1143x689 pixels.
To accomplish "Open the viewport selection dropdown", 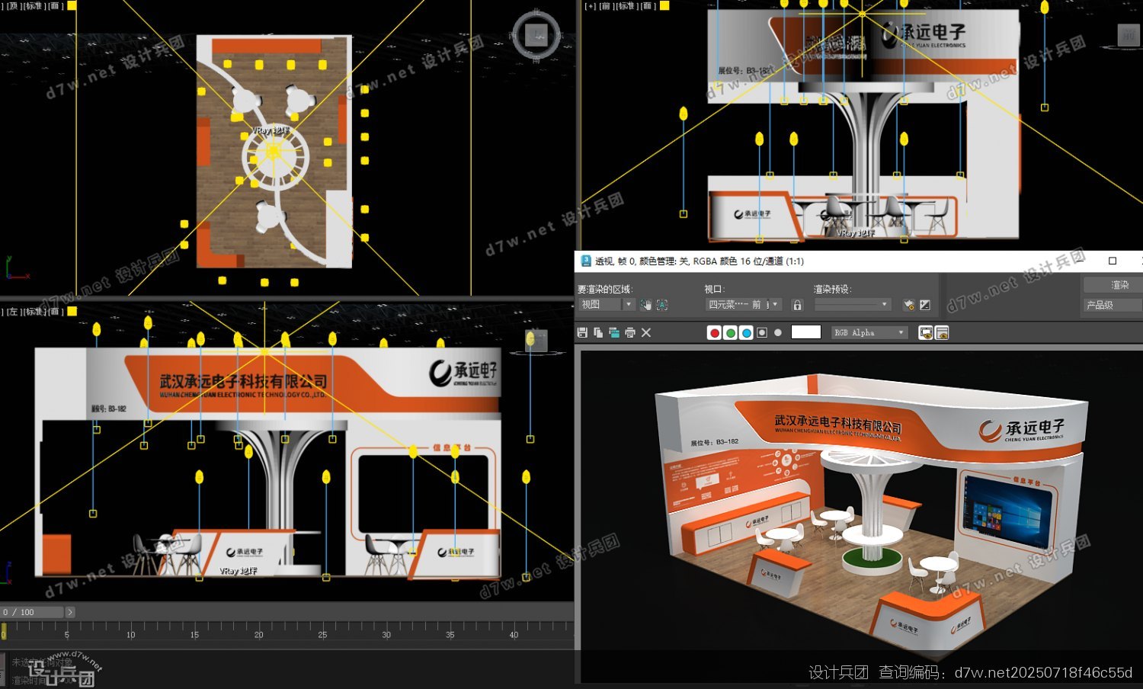I will [x=744, y=304].
